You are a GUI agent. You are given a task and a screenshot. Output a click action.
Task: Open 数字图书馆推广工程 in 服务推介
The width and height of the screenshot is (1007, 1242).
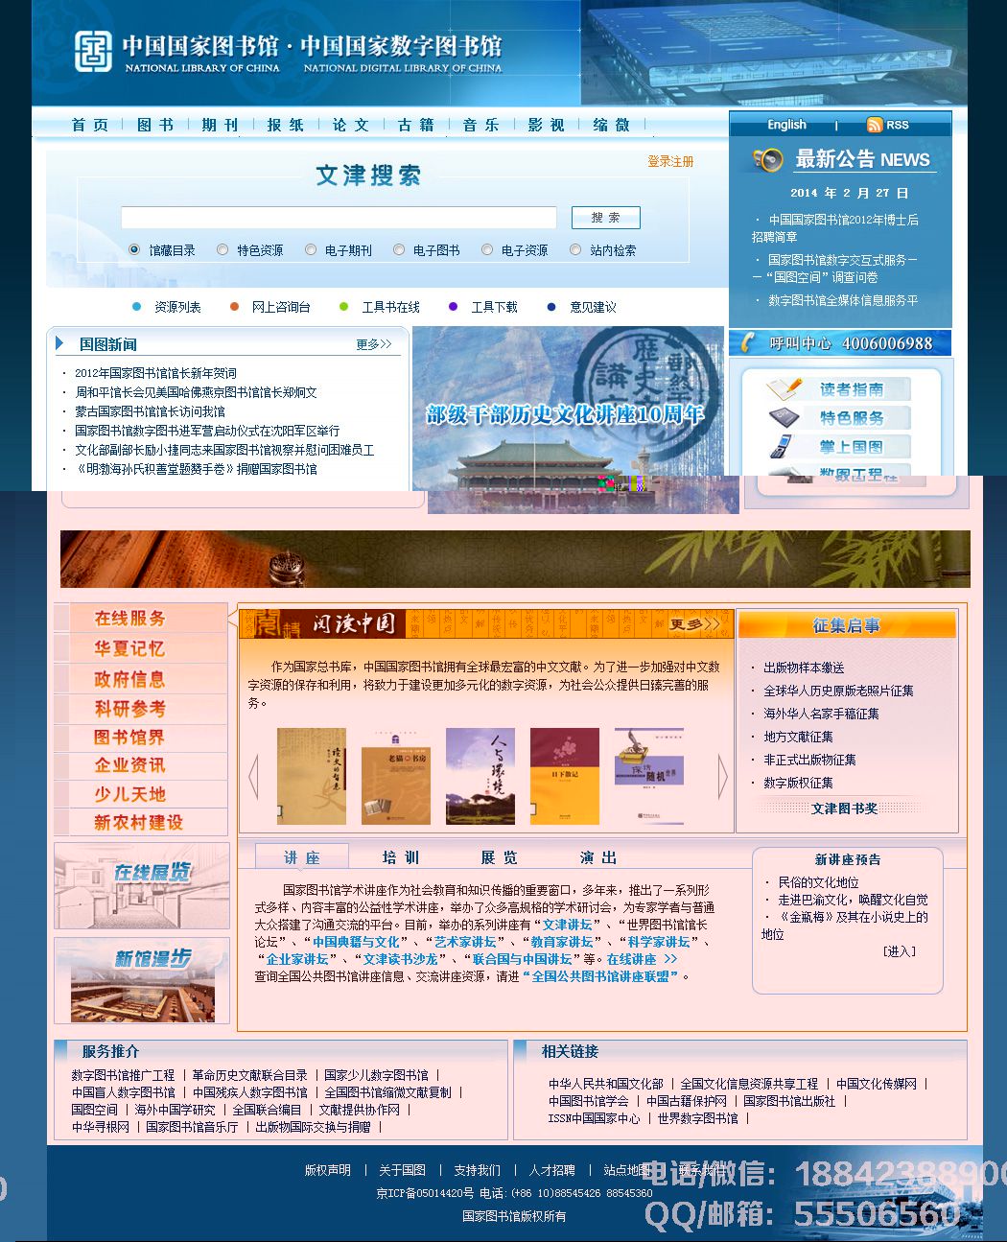point(123,1075)
